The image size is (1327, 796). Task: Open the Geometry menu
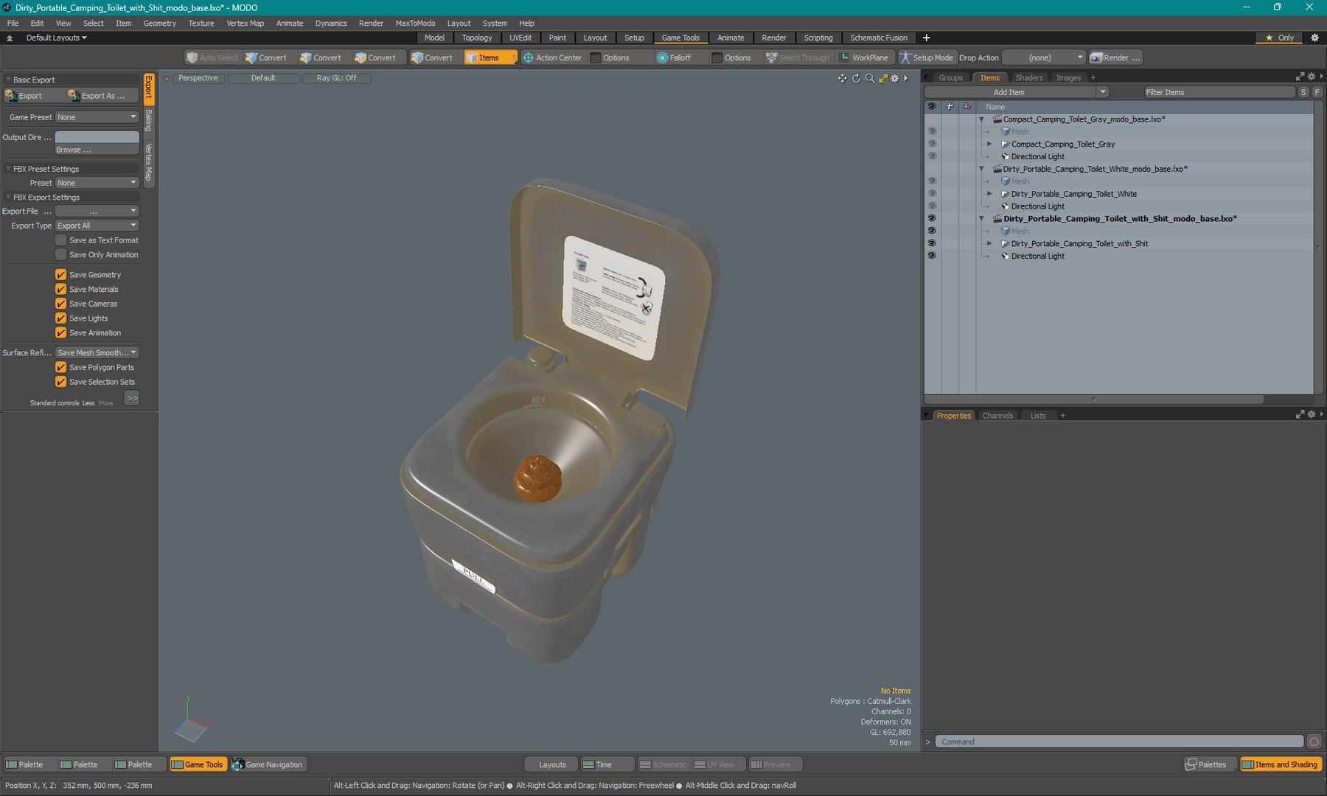tap(159, 23)
